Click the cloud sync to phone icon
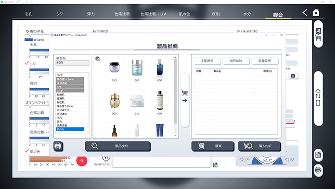 [318, 97]
